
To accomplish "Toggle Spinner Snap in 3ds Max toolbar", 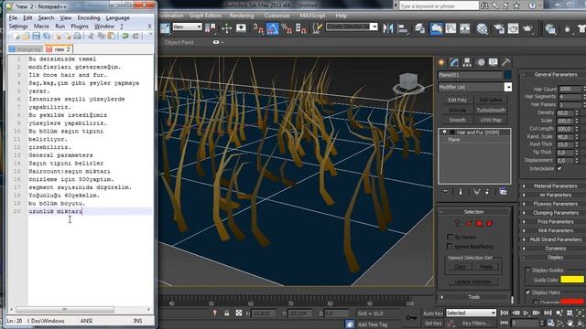I will click(x=301, y=28).
